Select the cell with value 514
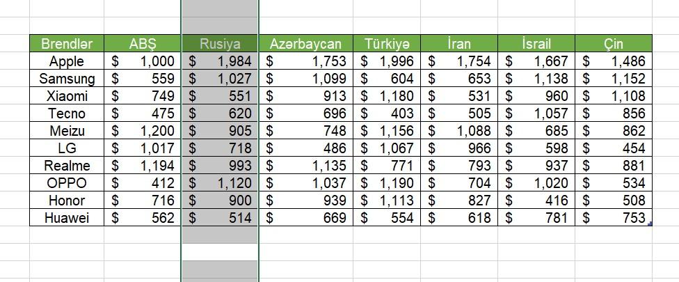 [220, 217]
